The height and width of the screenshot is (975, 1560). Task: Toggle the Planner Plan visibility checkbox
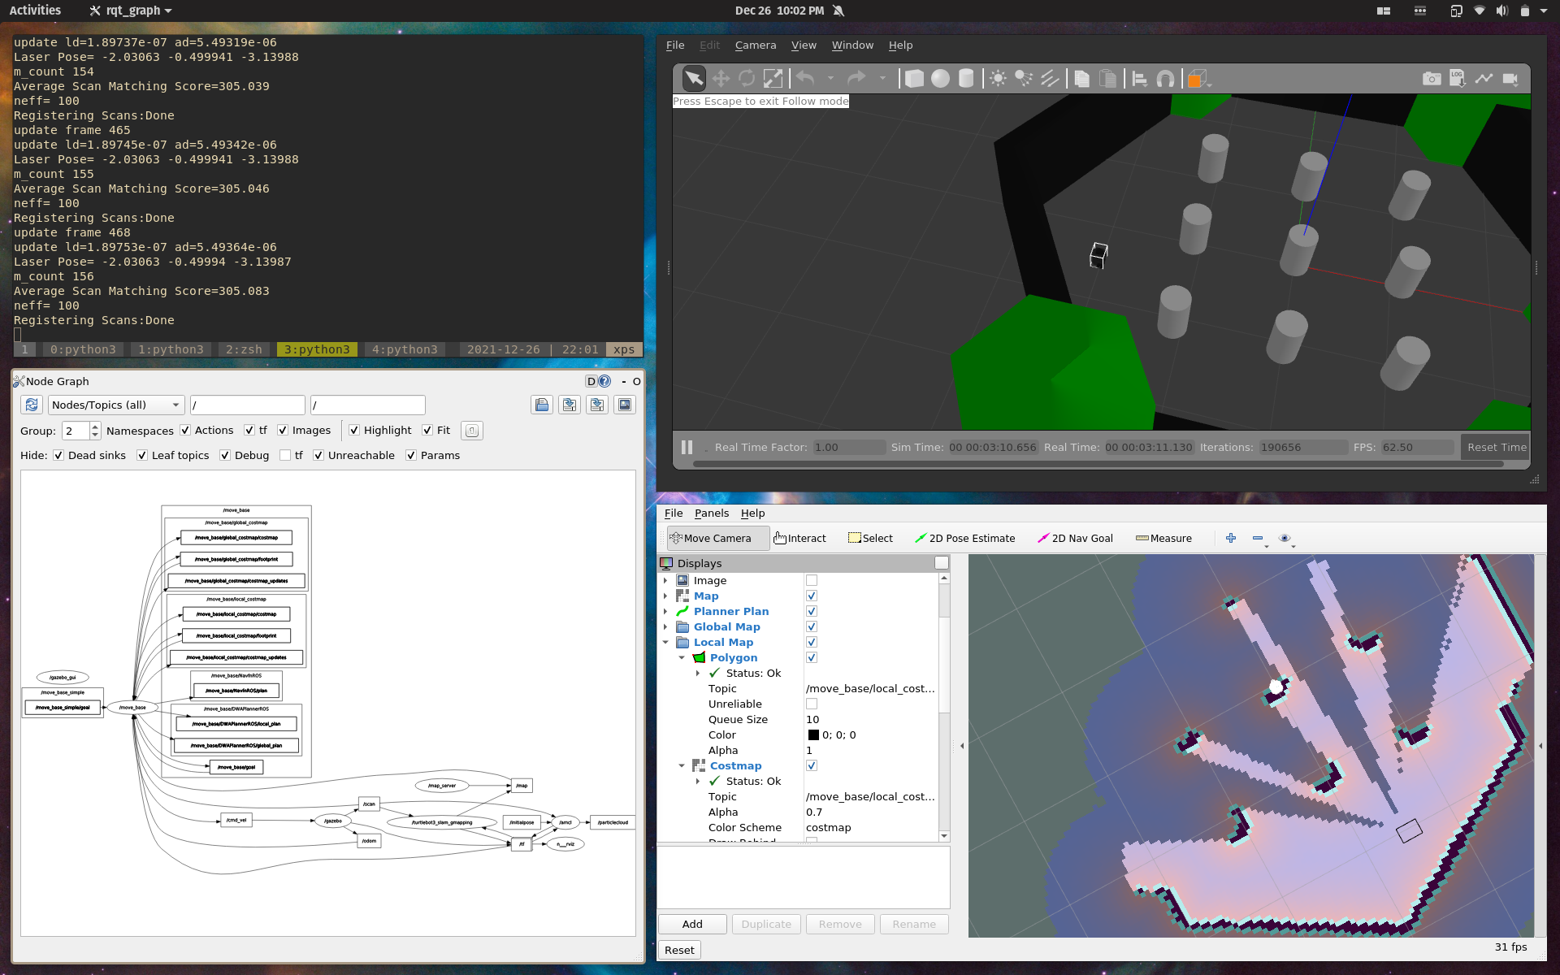pos(812,611)
